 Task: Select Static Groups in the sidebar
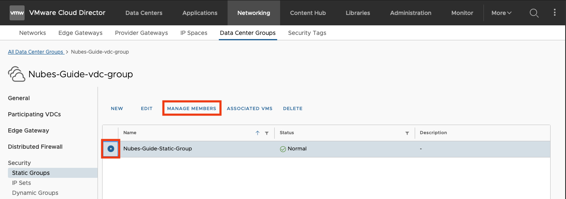pos(53,173)
